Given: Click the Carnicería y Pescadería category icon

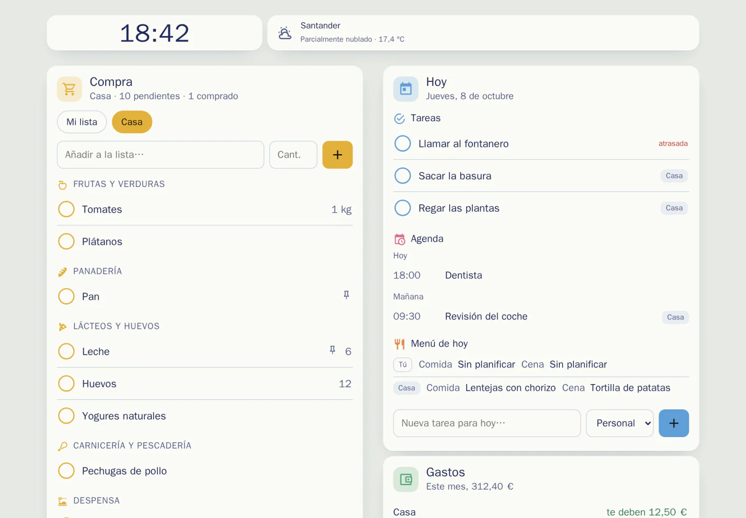Looking at the screenshot, I should (63, 446).
